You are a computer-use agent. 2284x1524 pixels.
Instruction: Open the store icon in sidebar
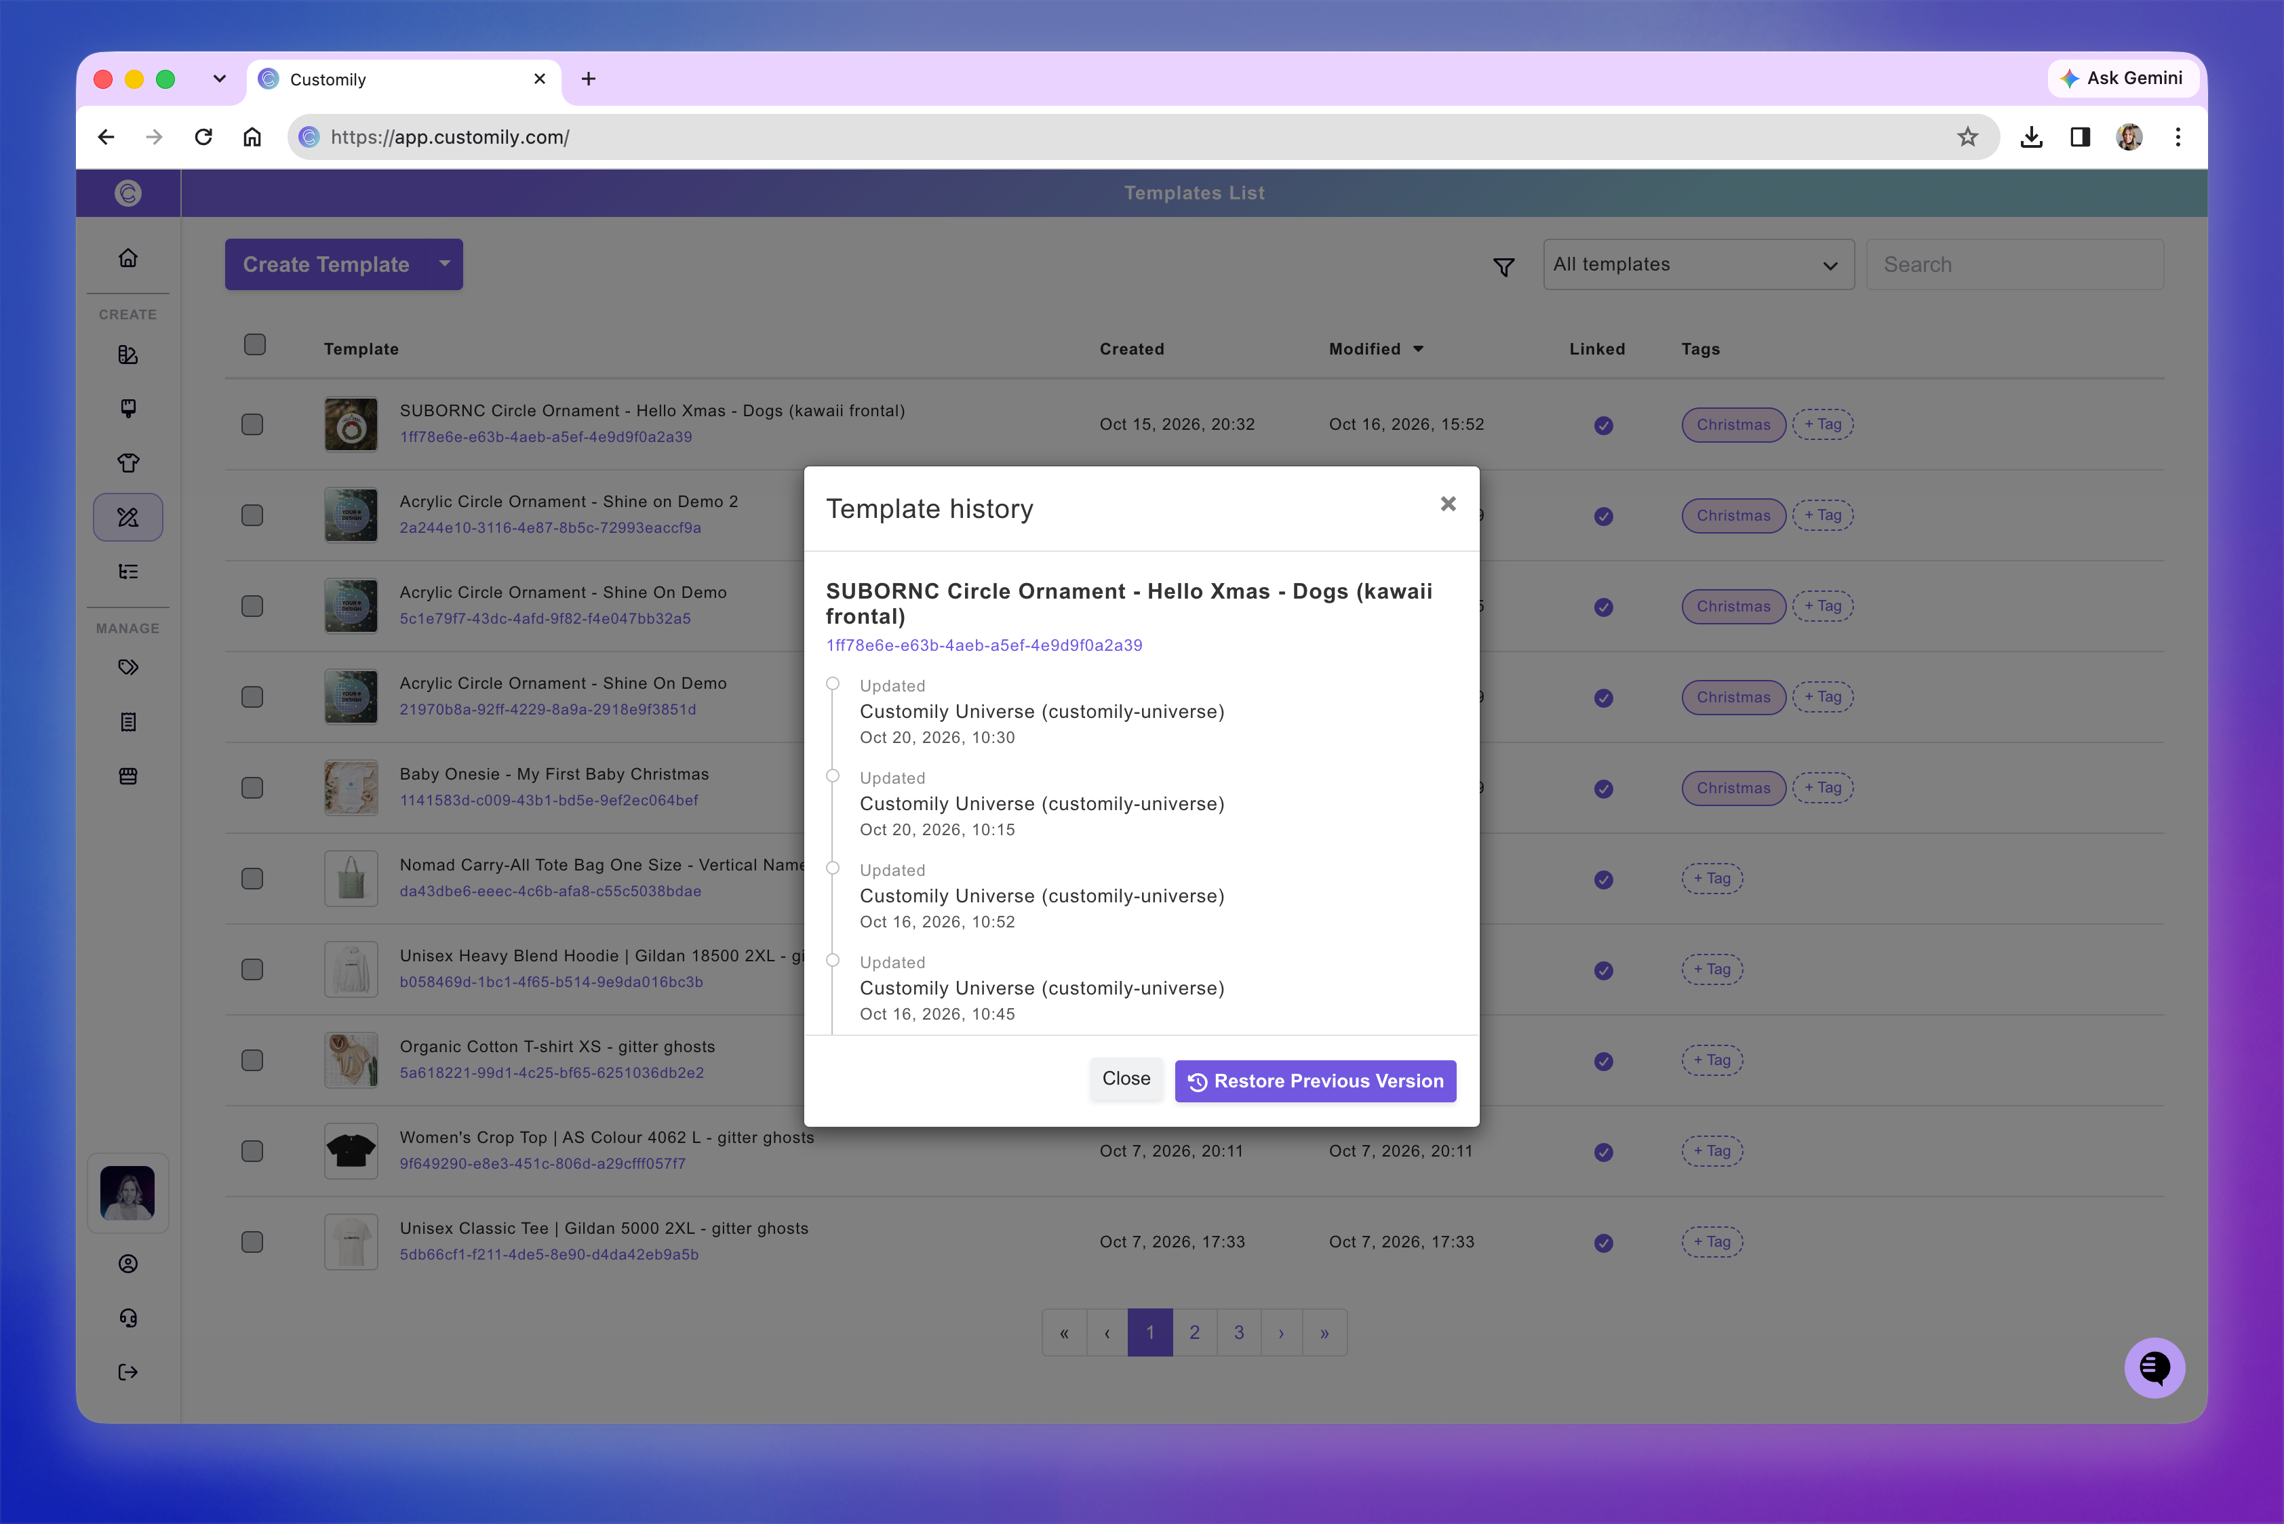[x=127, y=777]
